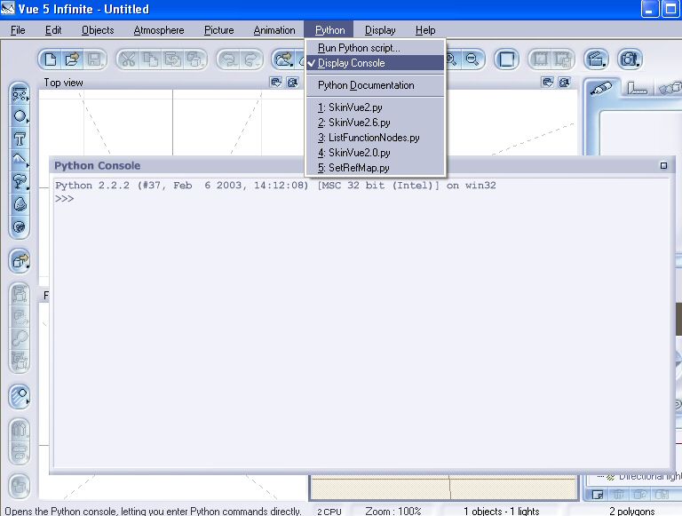Add a planet from left toolbar

pos(20,226)
